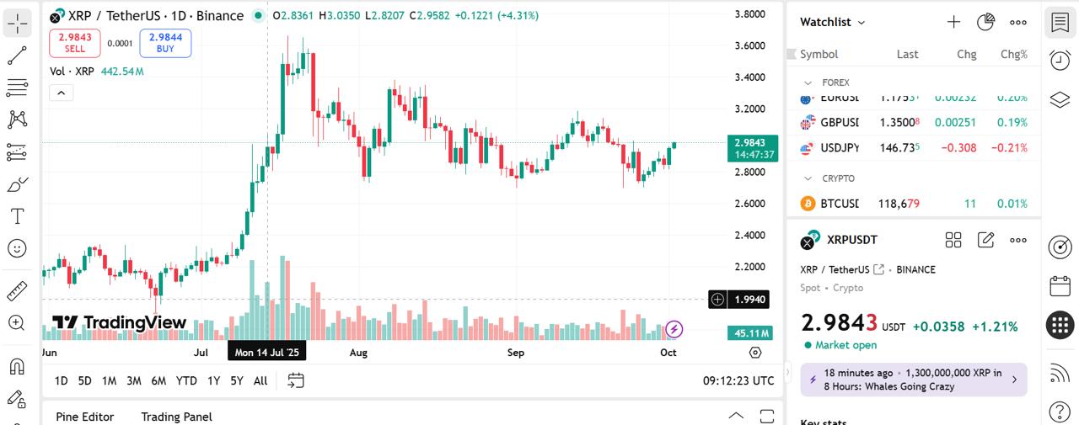Screen dimensions: 1079x425
Task: Open the Watchlist name dropdown
Action: pyautogui.click(x=832, y=23)
